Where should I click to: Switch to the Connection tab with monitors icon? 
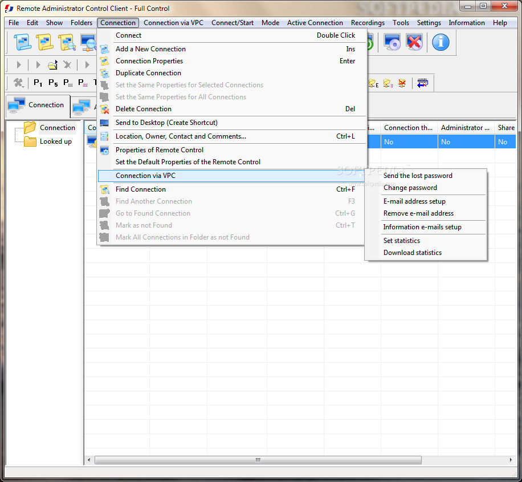38,106
